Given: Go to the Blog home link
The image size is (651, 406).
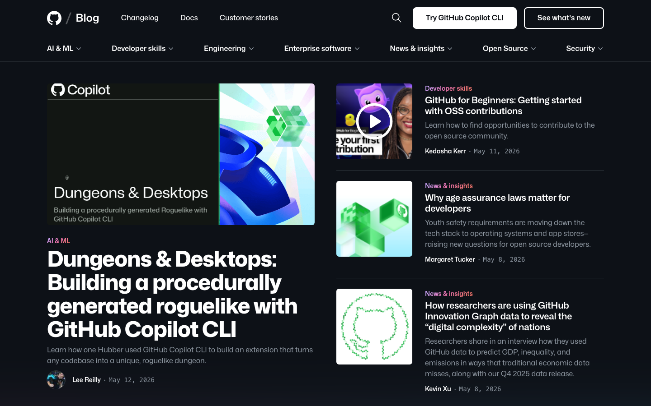Looking at the screenshot, I should coord(87,18).
